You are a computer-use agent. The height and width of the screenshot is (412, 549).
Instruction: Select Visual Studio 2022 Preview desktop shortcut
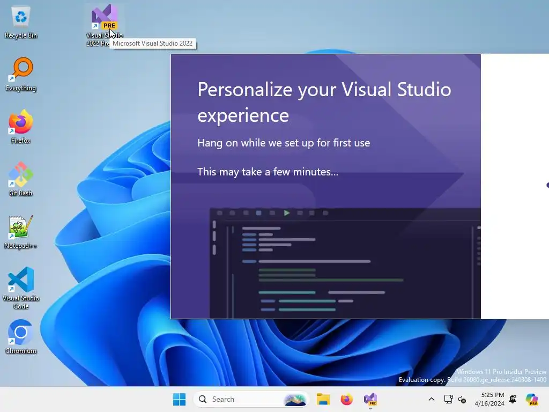[105, 25]
